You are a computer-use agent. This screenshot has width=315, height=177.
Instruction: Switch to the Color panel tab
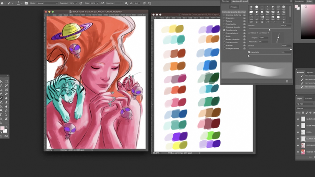(x=309, y=1)
